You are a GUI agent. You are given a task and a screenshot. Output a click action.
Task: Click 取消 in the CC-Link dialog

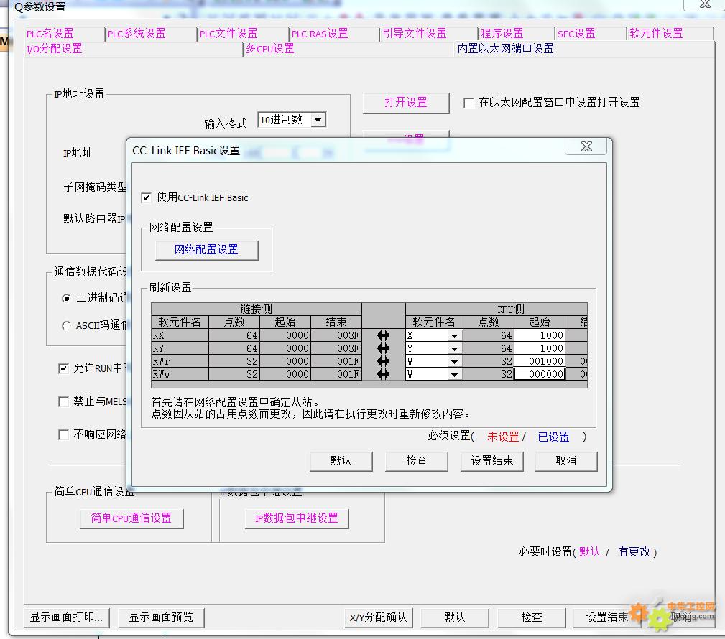(x=566, y=461)
